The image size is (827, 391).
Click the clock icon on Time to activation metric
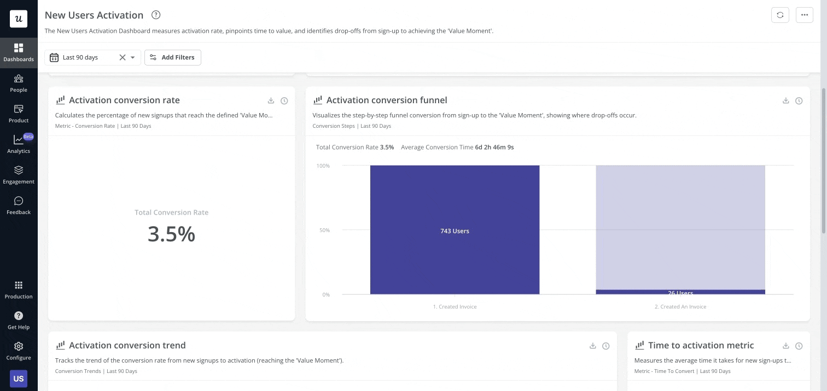coord(799,346)
